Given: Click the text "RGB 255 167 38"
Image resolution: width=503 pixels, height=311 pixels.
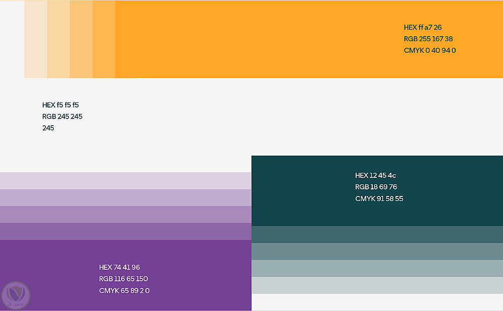Looking at the screenshot, I should coord(428,39).
